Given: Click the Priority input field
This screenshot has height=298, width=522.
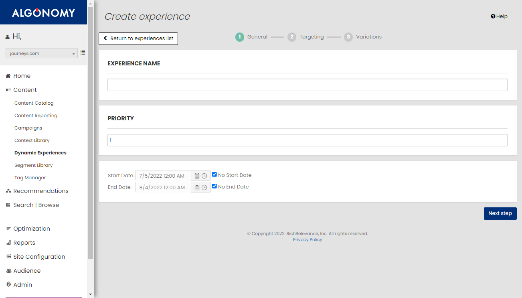Looking at the screenshot, I should (308, 140).
